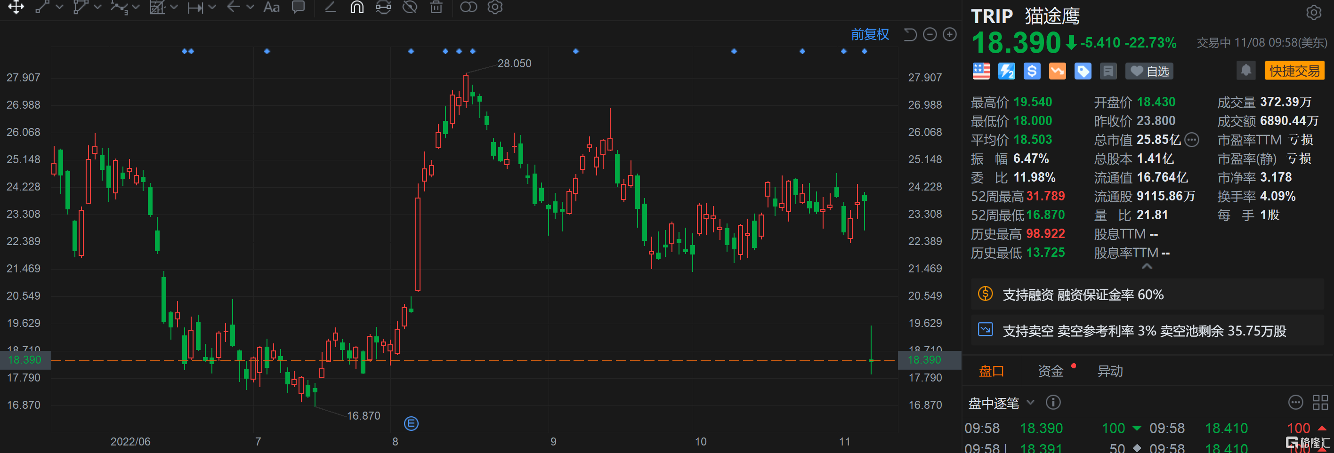Delete drawings with trash icon
The height and width of the screenshot is (453, 1334).
pos(437,7)
